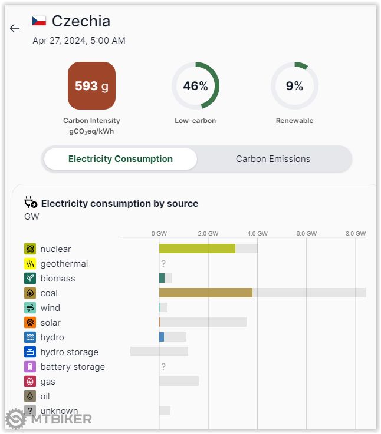Viewport: 381px width, 434px height.
Task: Click the geothermal source icon
Action: click(30, 264)
